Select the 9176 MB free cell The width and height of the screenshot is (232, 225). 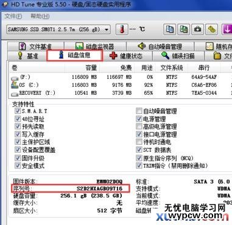click(x=122, y=85)
